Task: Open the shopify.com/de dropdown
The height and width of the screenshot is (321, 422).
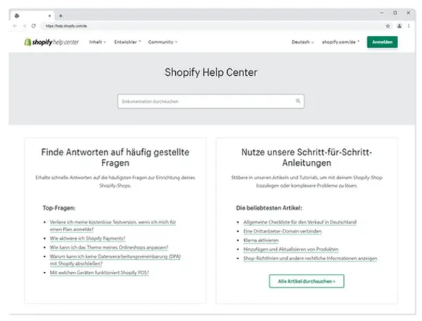Action: click(340, 42)
